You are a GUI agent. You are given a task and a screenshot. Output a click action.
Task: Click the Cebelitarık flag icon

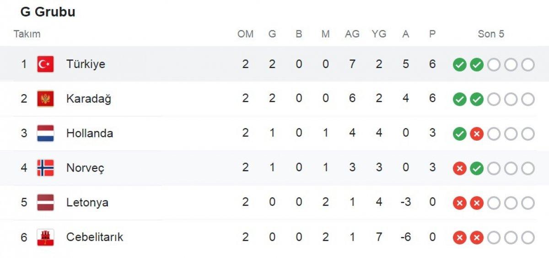click(x=45, y=237)
